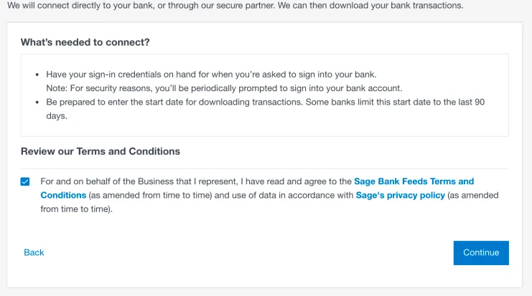Click the 'What's needed to connect?' heading
The width and height of the screenshot is (532, 296).
(85, 42)
